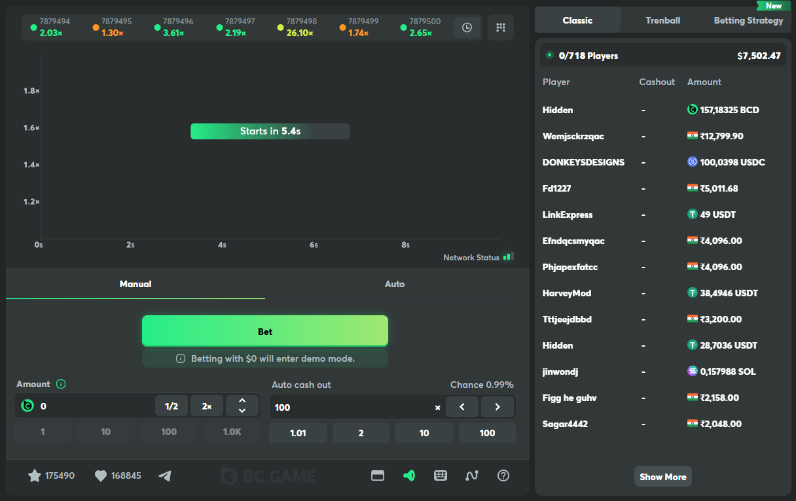Decrease auto cash out with left arrow
This screenshot has height=501, width=796.
[x=462, y=407]
